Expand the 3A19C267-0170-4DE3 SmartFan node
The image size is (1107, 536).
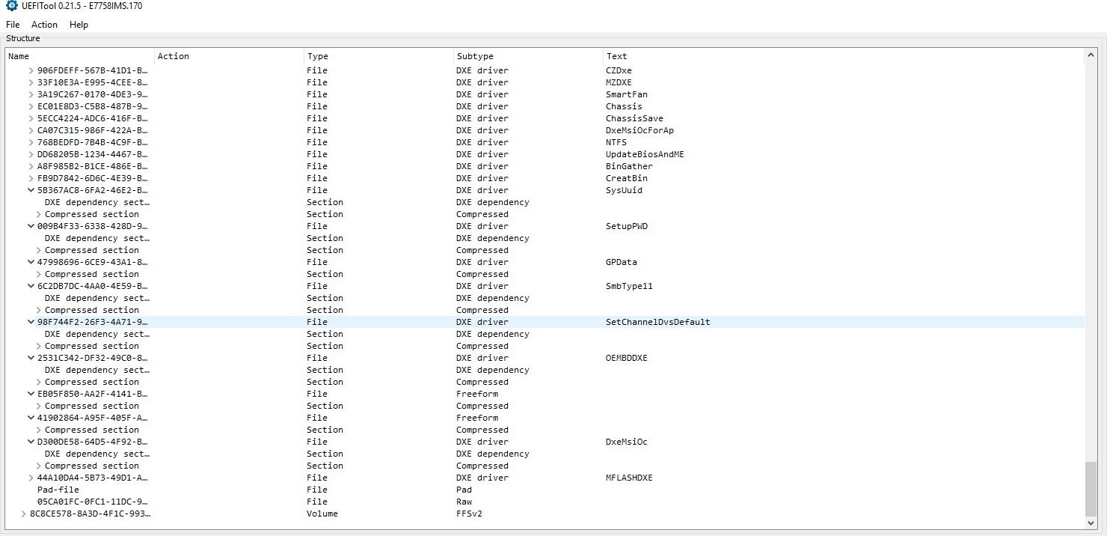point(31,94)
